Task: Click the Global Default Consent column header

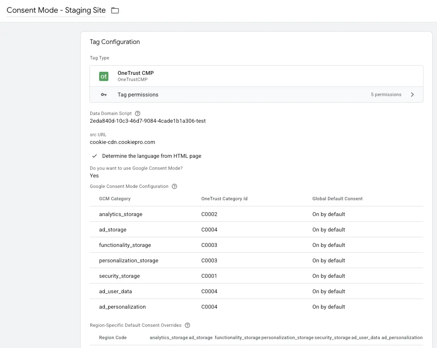Action: [x=337, y=199]
